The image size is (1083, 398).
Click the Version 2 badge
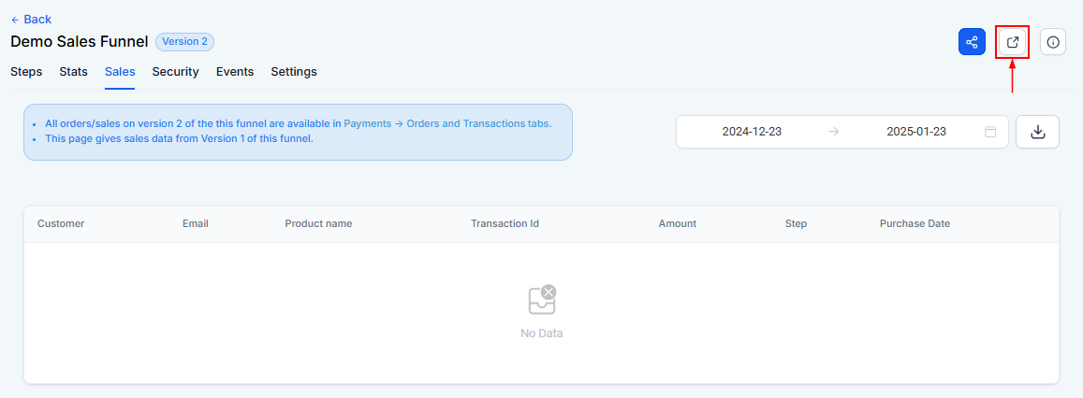pyautogui.click(x=184, y=41)
